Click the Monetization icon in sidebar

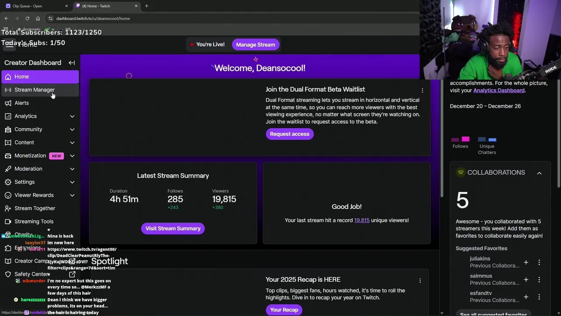(8, 156)
